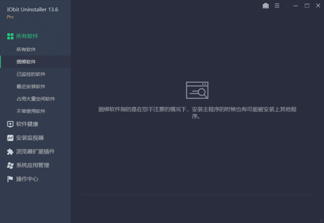Expand the 软件健康 section

pos(27,124)
